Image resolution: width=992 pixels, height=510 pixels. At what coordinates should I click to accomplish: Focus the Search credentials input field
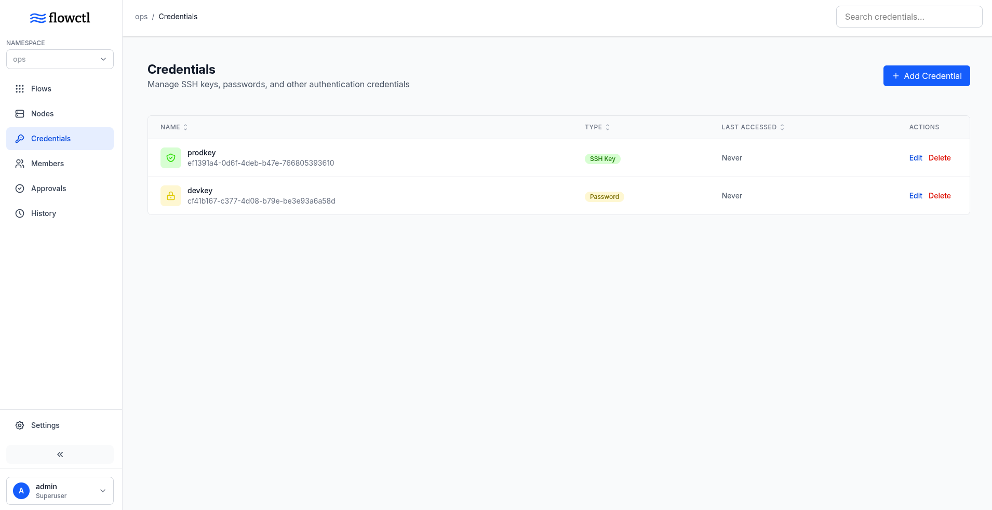[909, 17]
